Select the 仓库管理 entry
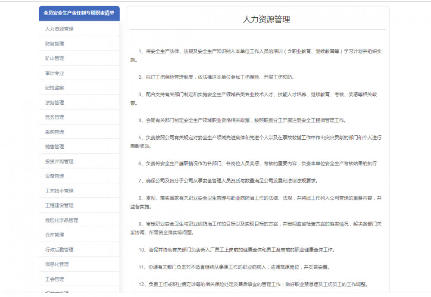 pyautogui.click(x=79, y=235)
